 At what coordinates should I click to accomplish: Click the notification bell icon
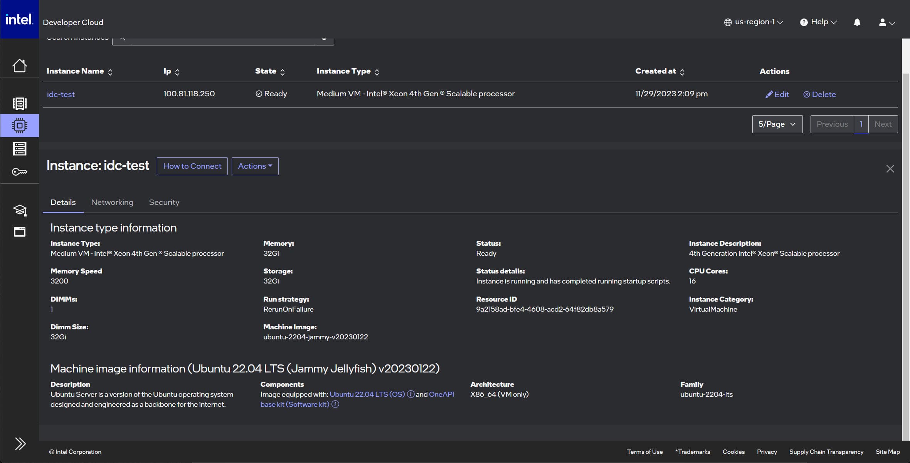pyautogui.click(x=857, y=22)
